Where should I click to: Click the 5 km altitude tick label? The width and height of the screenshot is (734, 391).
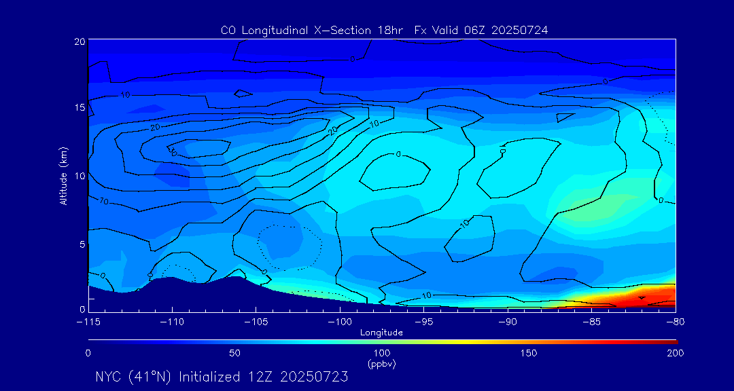coord(81,244)
